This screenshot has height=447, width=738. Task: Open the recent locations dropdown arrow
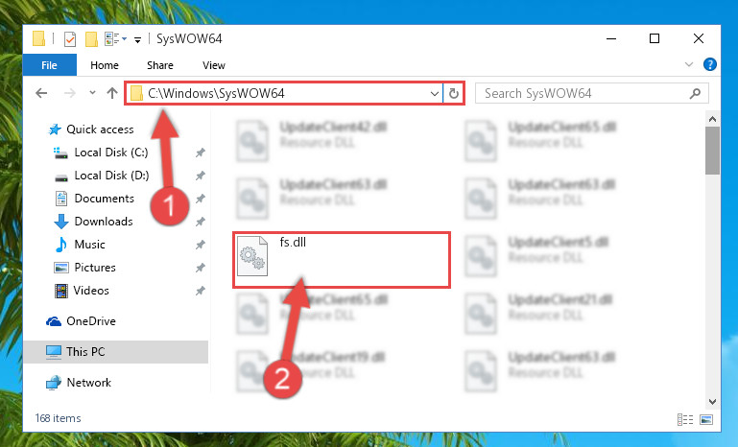[92, 93]
